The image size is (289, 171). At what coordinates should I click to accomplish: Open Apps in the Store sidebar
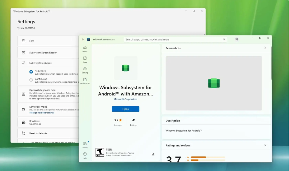tap(85, 59)
